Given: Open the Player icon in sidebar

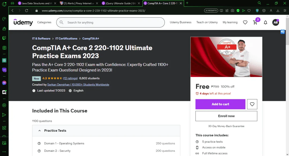Looking at the screenshot, I should click(4, 105).
